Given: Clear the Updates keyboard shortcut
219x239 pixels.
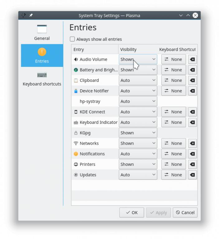Looking at the screenshot, I should pos(192,175).
